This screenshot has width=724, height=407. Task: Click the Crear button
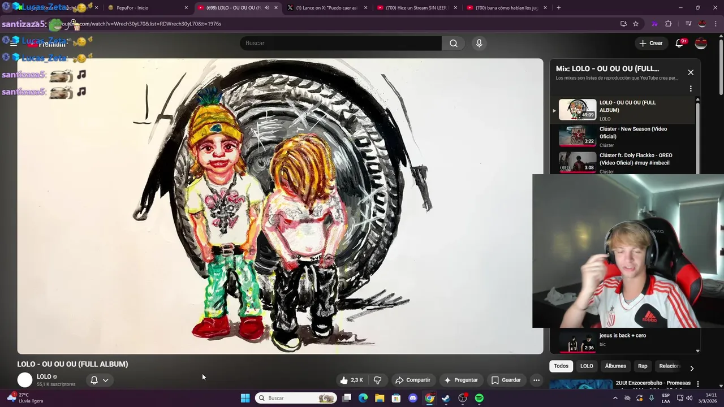click(650, 44)
